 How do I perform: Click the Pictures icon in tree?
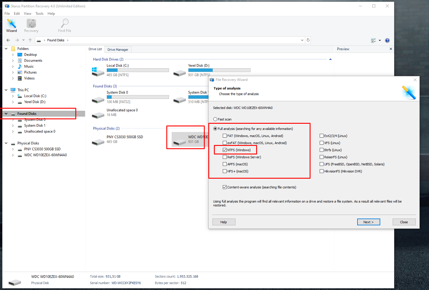point(20,72)
